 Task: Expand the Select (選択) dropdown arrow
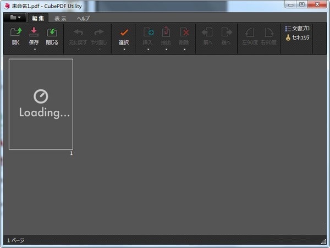pos(124,50)
